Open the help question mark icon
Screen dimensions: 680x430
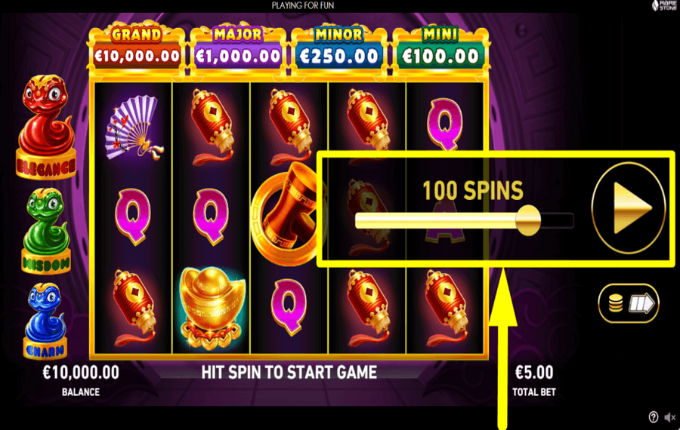pos(653,417)
